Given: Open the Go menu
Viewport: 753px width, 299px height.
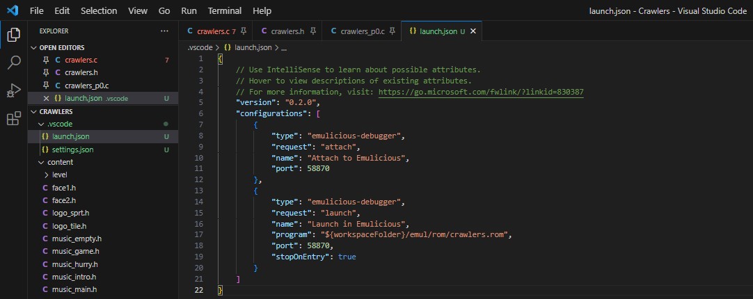Looking at the screenshot, I should pos(164,10).
